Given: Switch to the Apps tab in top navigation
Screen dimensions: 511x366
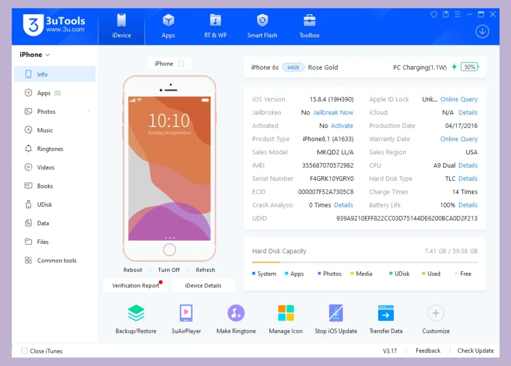Looking at the screenshot, I should pyautogui.click(x=168, y=26).
